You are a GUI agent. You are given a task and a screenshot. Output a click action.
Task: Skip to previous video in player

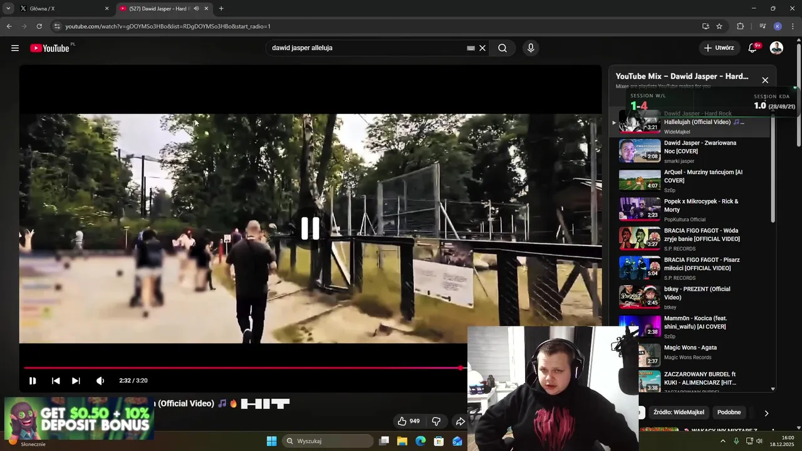point(56,381)
